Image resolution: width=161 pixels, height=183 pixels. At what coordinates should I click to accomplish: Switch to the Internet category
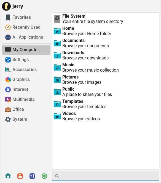pos(26,90)
